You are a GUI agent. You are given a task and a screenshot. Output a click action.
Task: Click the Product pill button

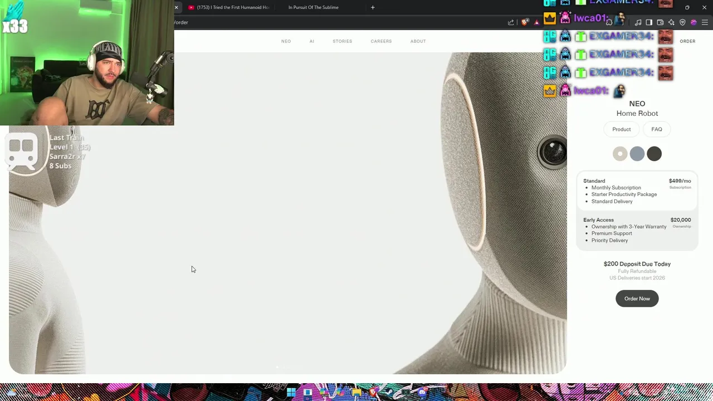coord(622,129)
